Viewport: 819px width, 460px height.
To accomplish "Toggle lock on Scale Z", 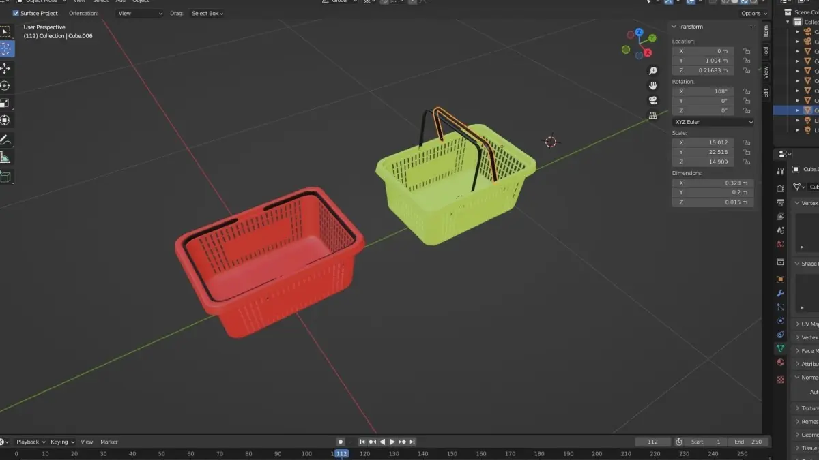I will tap(747, 162).
